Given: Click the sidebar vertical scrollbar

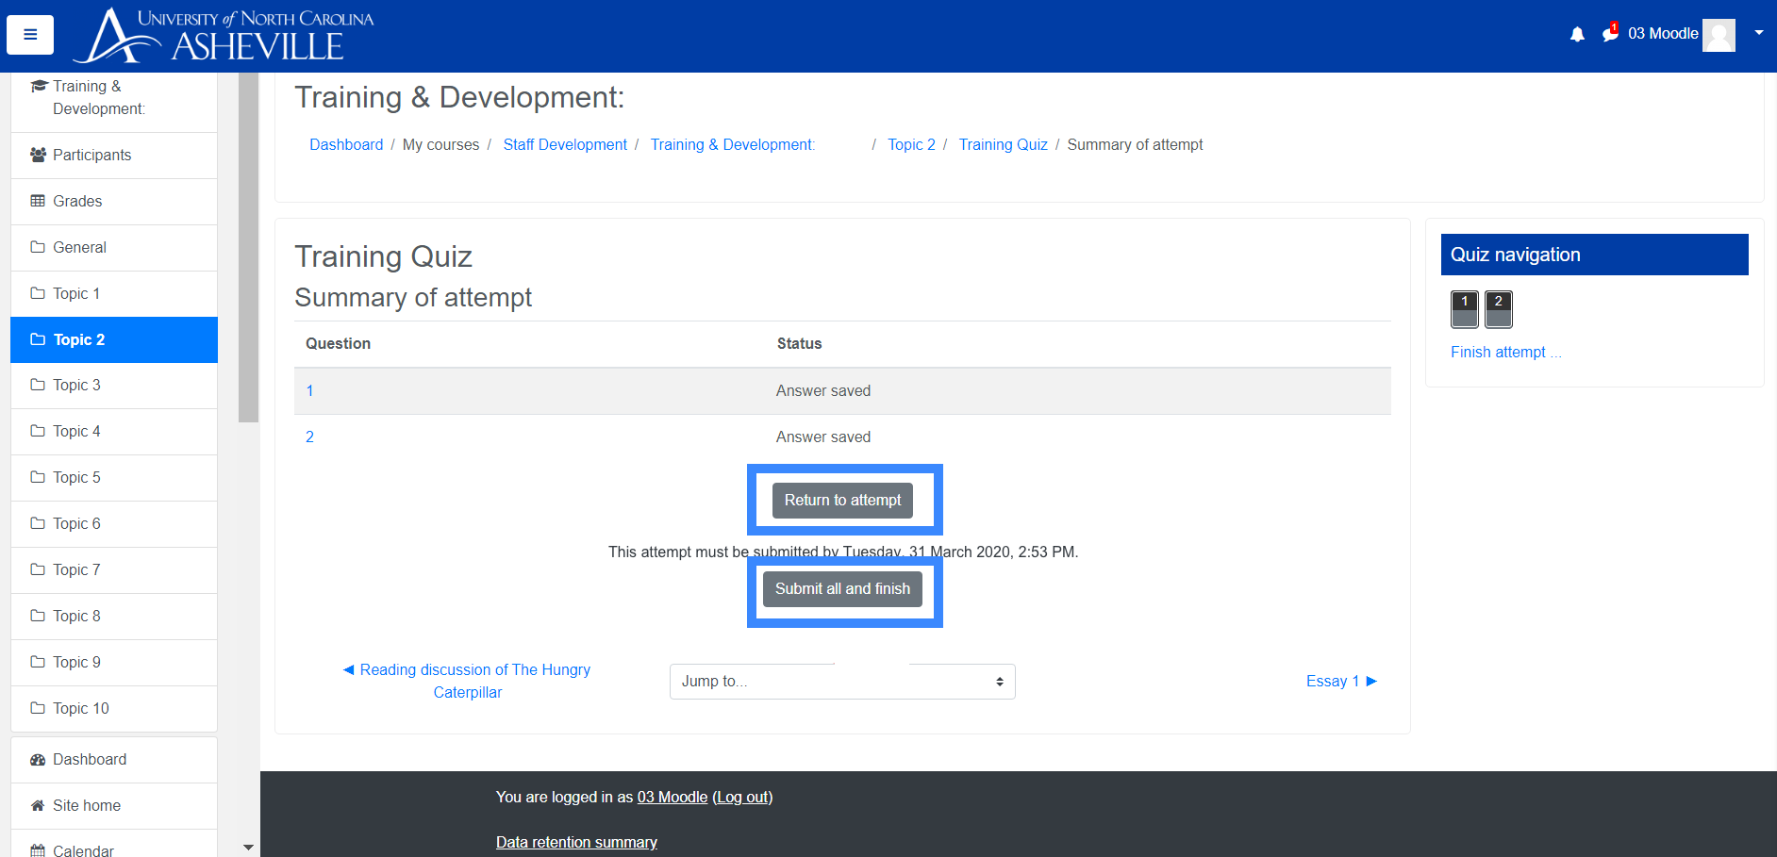Looking at the screenshot, I should tap(248, 245).
